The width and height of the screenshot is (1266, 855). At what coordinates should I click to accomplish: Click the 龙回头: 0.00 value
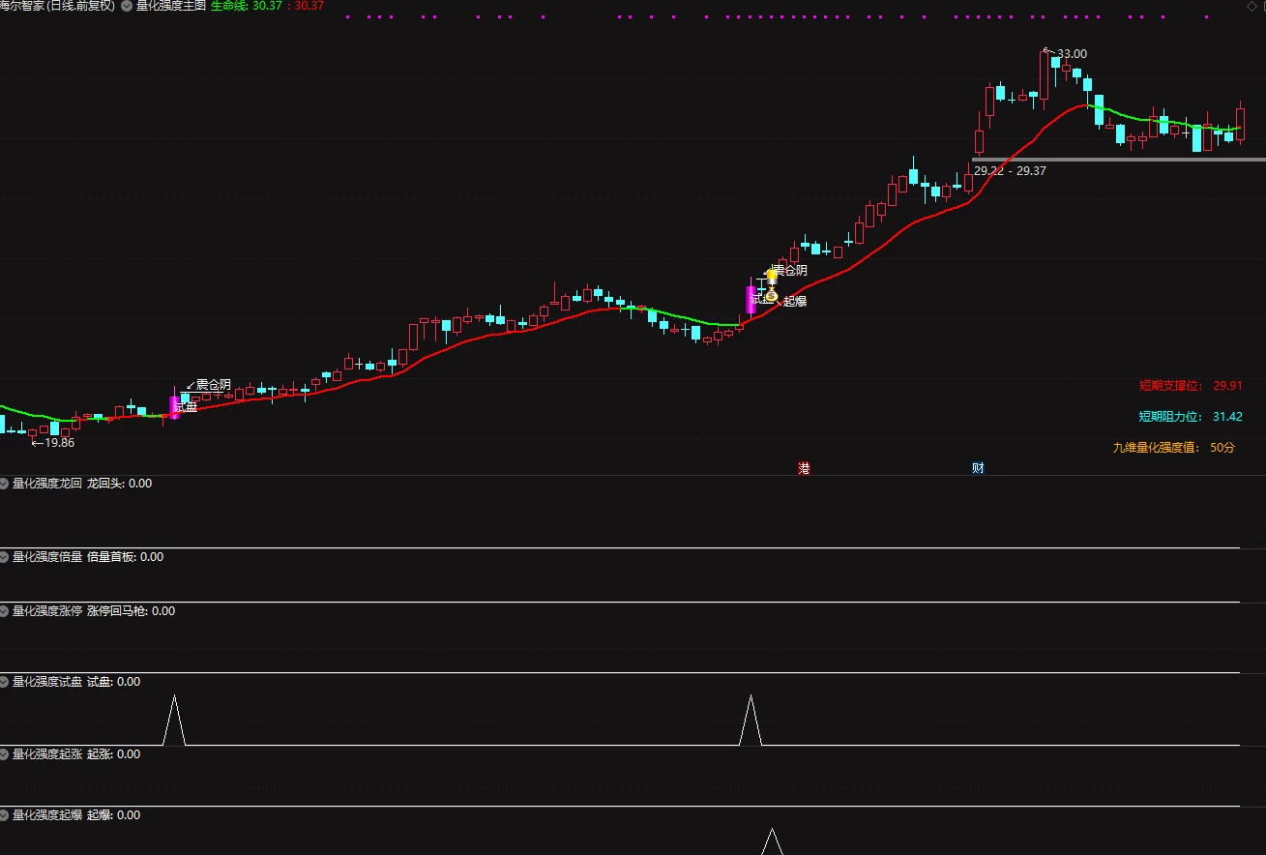tap(119, 483)
